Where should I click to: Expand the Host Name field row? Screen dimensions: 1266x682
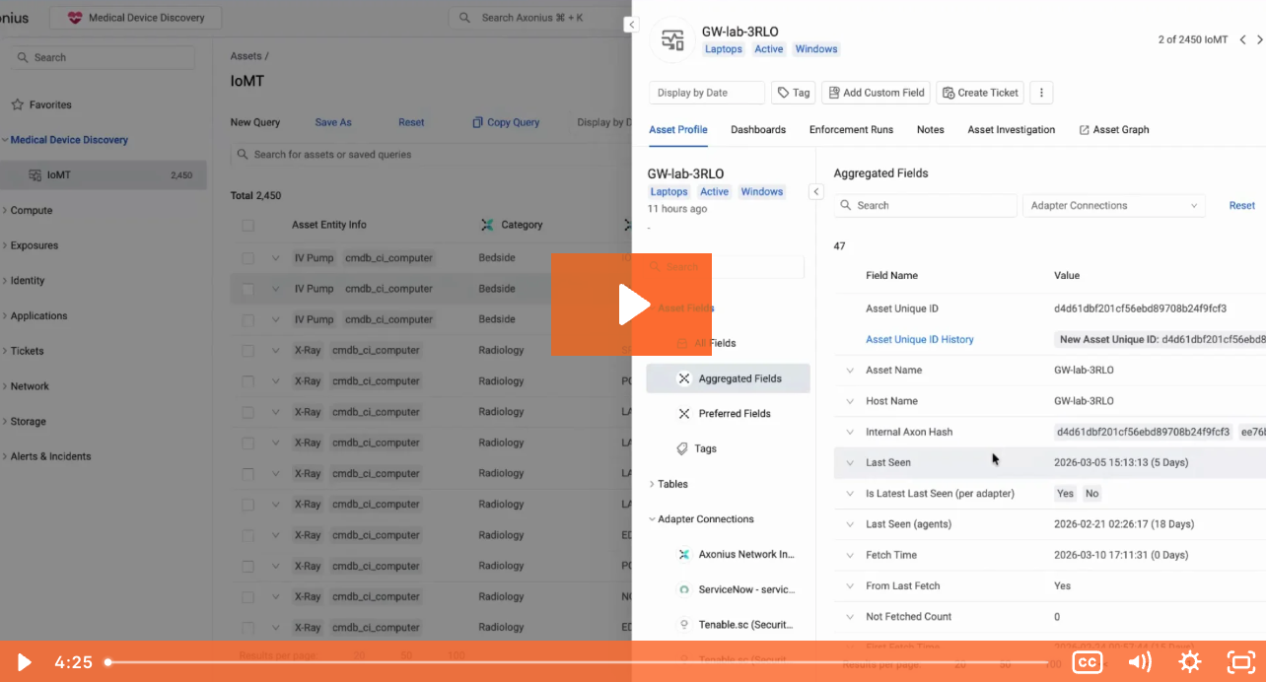(850, 401)
